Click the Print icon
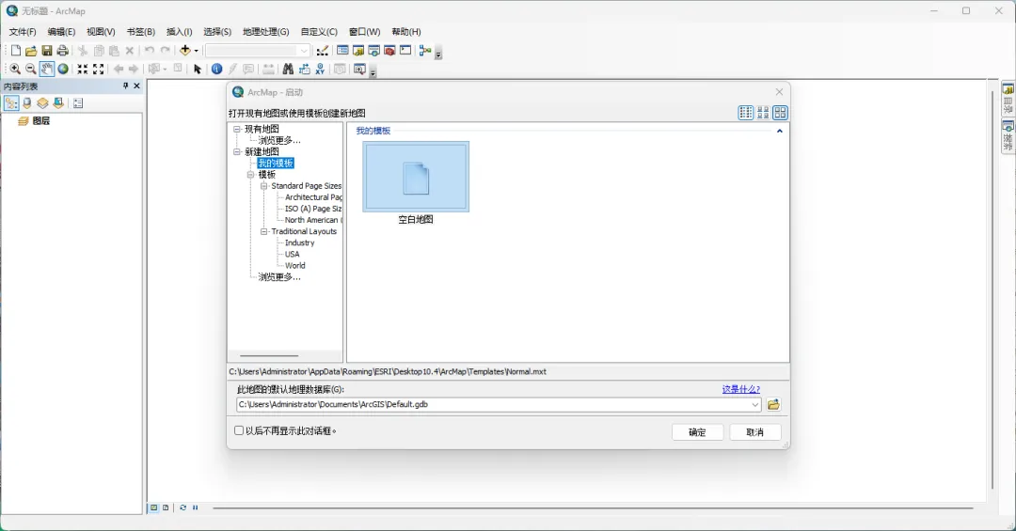 [x=62, y=51]
